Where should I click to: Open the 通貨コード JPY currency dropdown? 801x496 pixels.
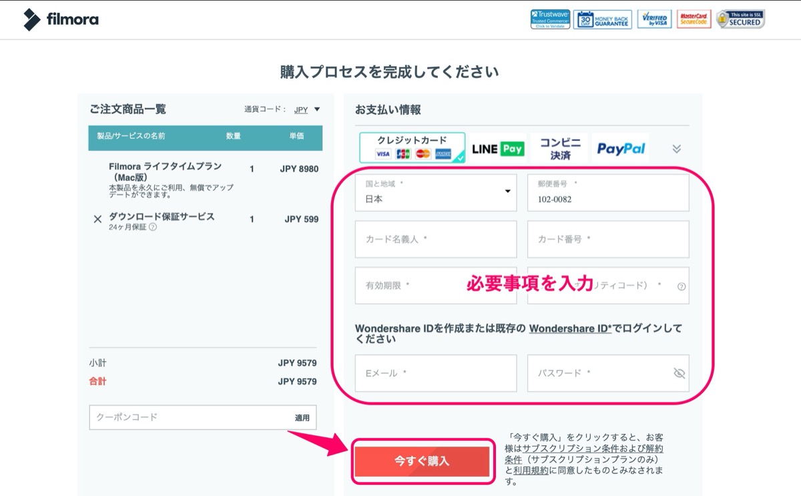point(307,109)
